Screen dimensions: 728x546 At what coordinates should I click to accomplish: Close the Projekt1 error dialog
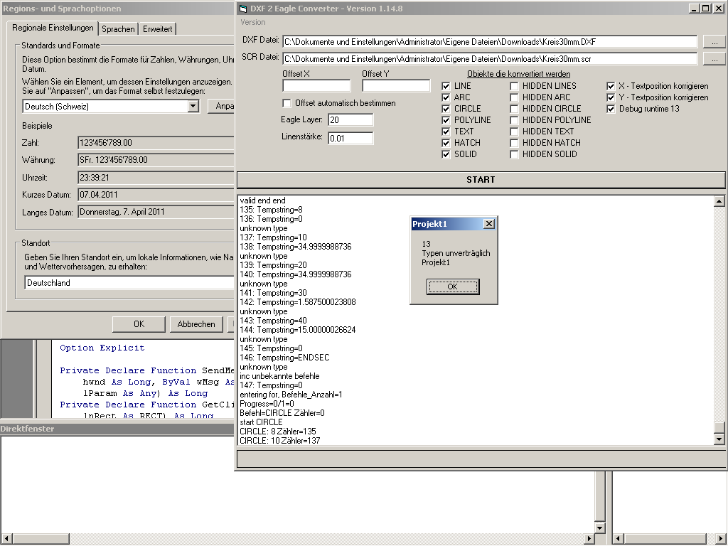(489, 224)
